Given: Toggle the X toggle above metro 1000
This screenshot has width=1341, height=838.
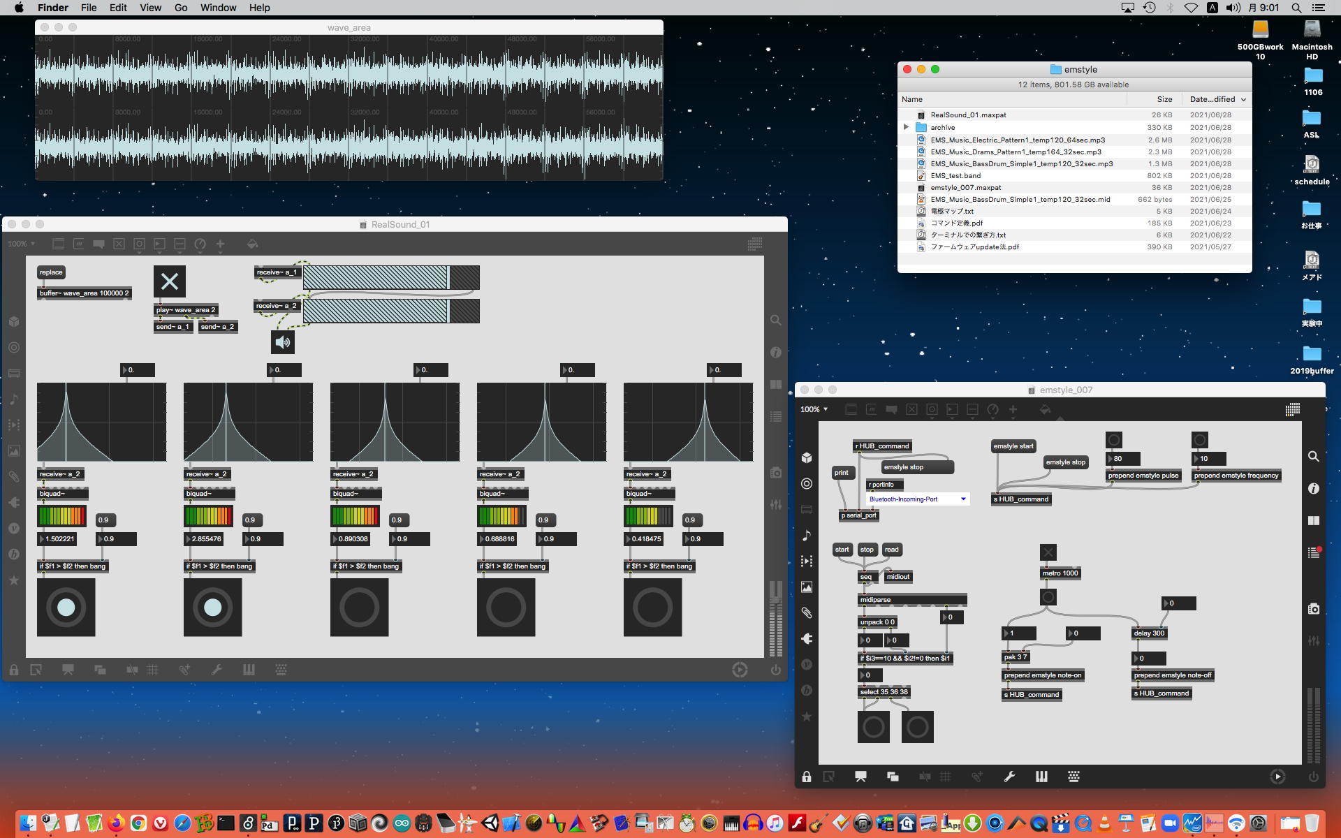Looking at the screenshot, I should 1048,552.
